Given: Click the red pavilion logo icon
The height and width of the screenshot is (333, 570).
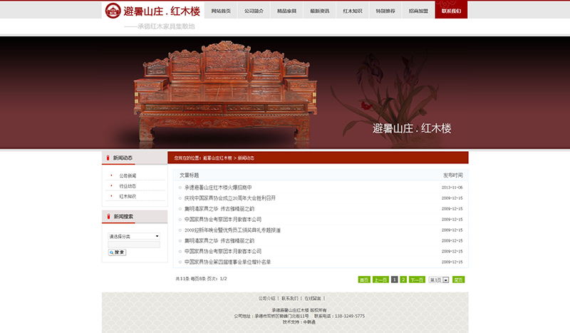Looking at the screenshot, I should [x=113, y=11].
